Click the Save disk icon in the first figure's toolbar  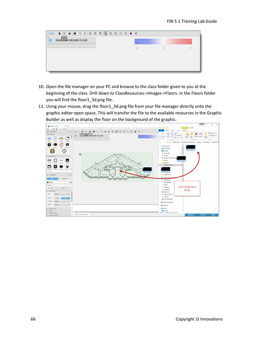[70, 33]
